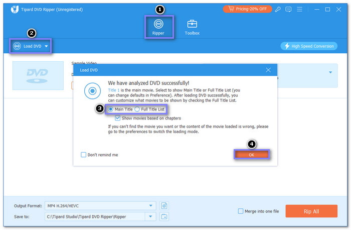Select the Main Title radio option

pyautogui.click(x=120, y=109)
